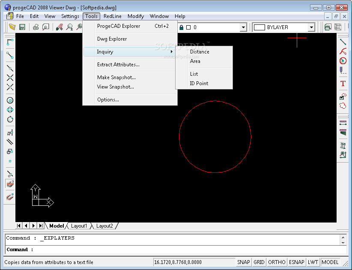This screenshot has width=352, height=270.
Task: Toggle layer 0 lock icon
Action: pos(182,27)
